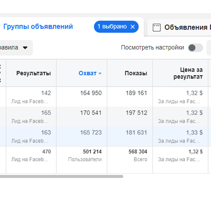Click the Всего label under total impressions
Image resolution: width=211 pixels, height=217 pixels.
coord(140,159)
